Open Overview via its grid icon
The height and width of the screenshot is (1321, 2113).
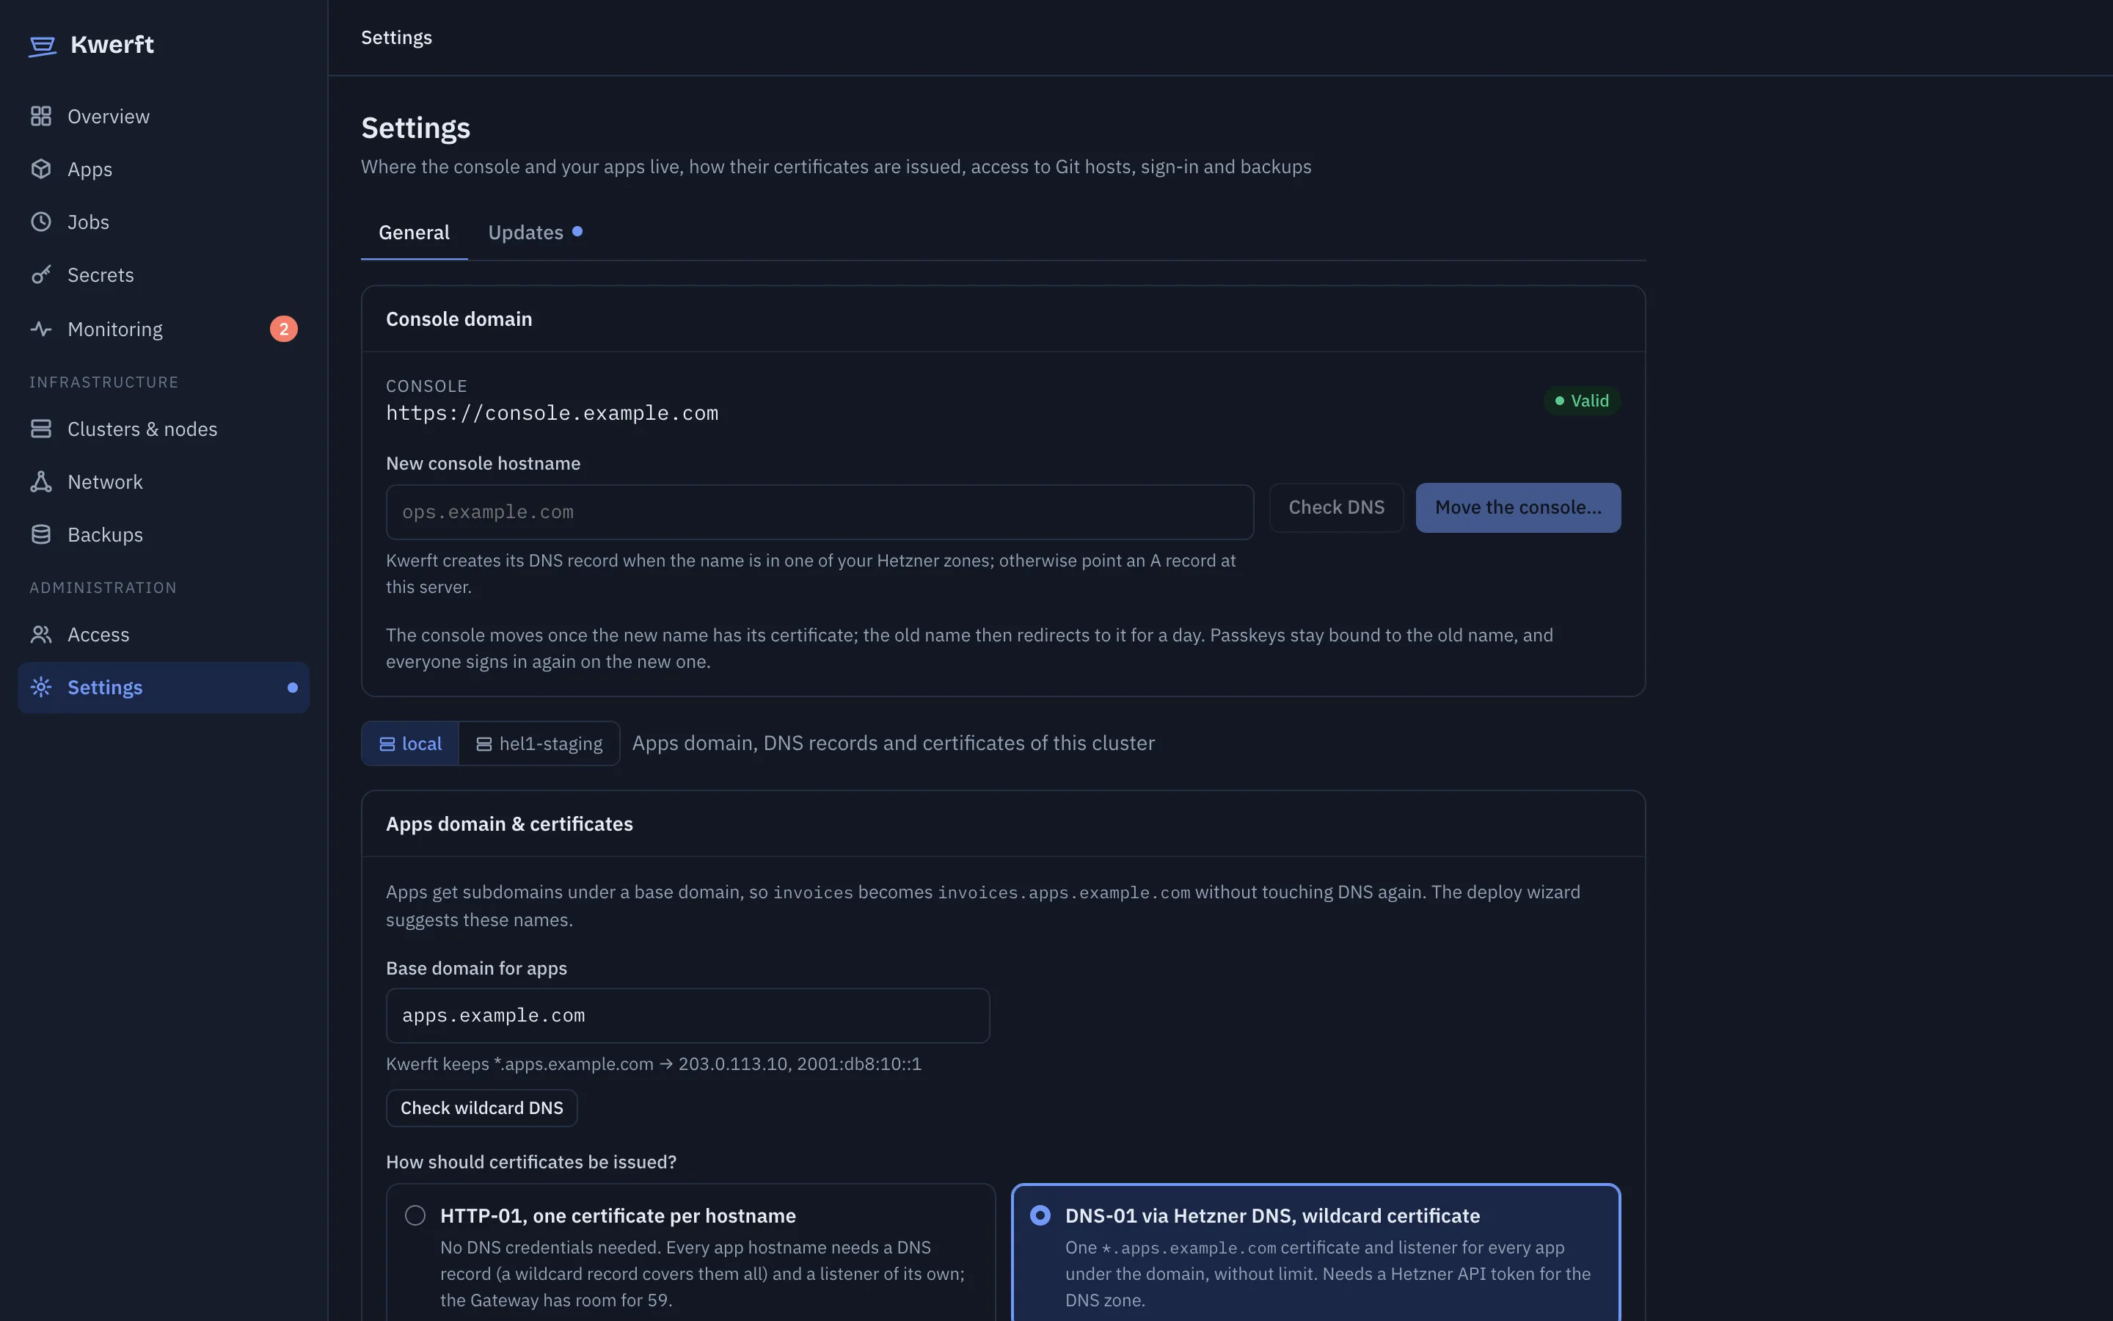[x=41, y=116]
